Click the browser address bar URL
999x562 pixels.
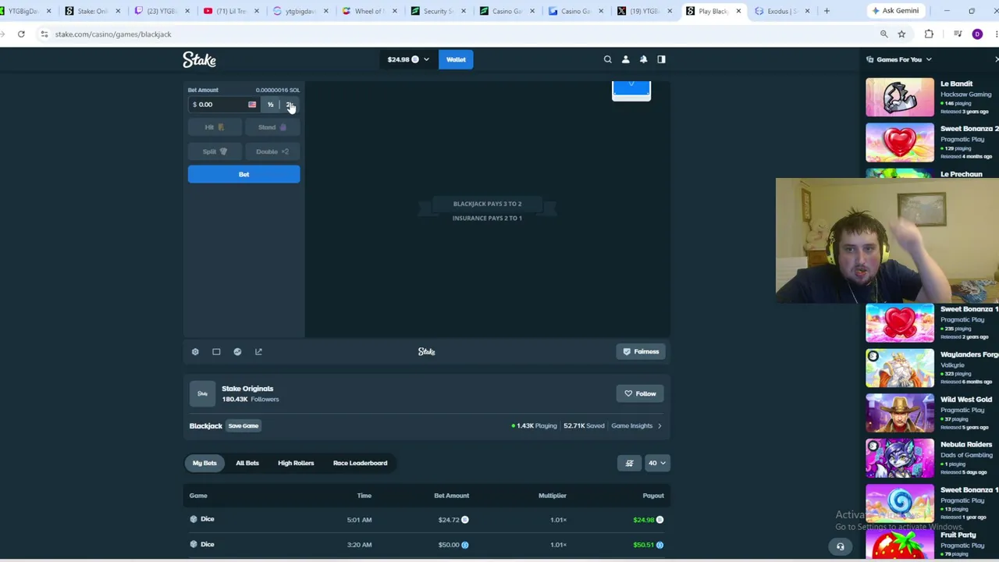[x=113, y=34]
